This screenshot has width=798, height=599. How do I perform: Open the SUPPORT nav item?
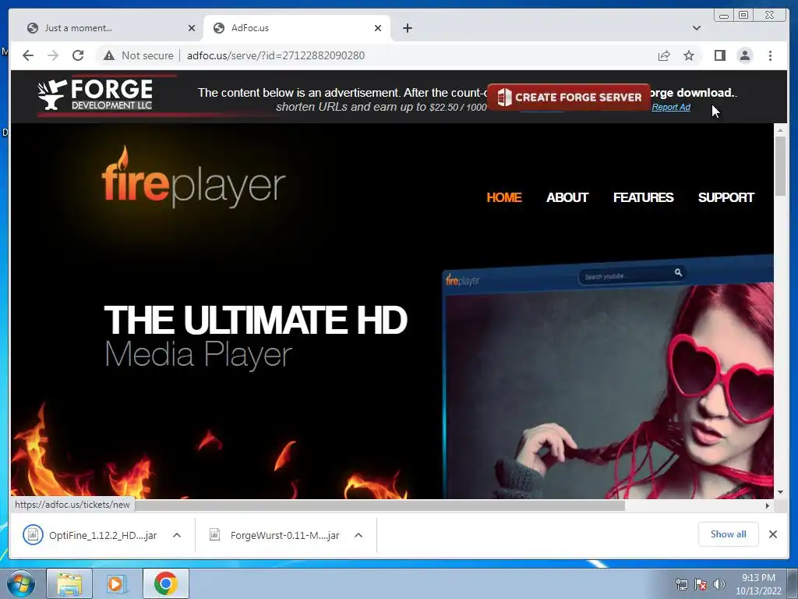pyautogui.click(x=726, y=197)
